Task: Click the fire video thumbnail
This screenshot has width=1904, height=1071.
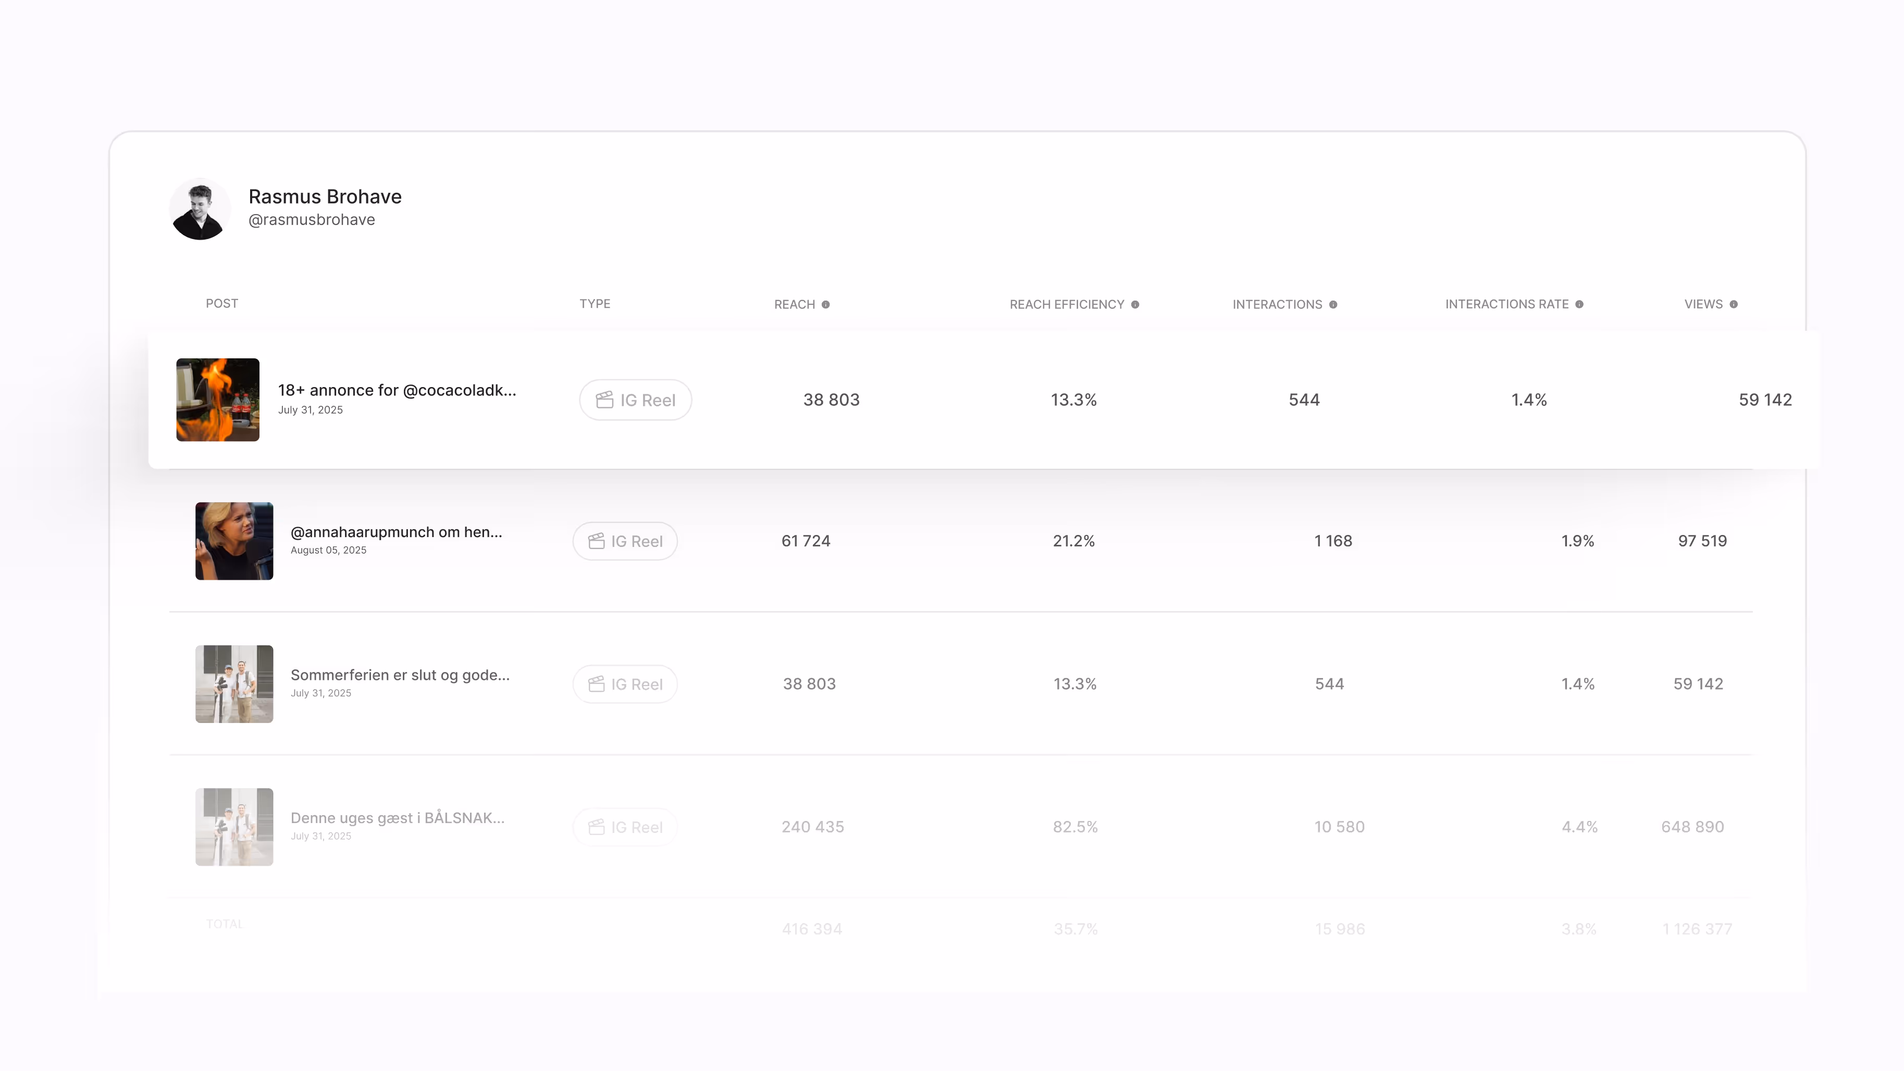Action: point(217,399)
